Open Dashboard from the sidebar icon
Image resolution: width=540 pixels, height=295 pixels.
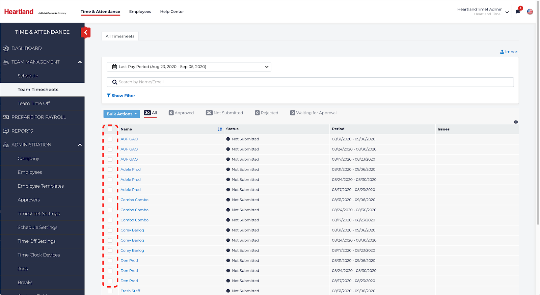[6, 48]
